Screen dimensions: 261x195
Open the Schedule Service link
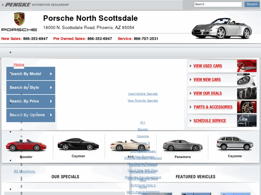pos(210,121)
